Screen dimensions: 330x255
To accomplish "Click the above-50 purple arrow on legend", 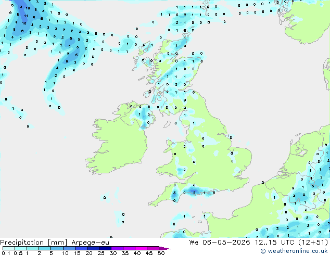I will [x=165, y=248].
